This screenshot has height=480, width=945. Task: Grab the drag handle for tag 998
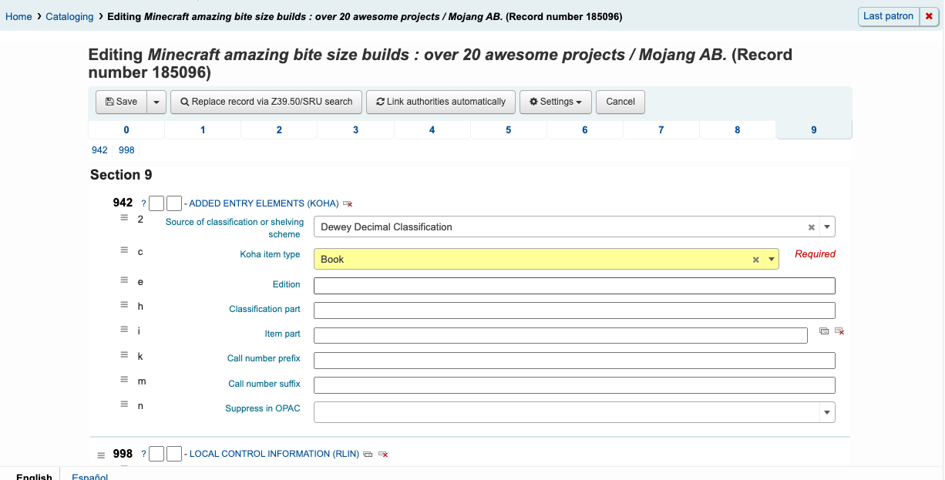[x=100, y=455]
